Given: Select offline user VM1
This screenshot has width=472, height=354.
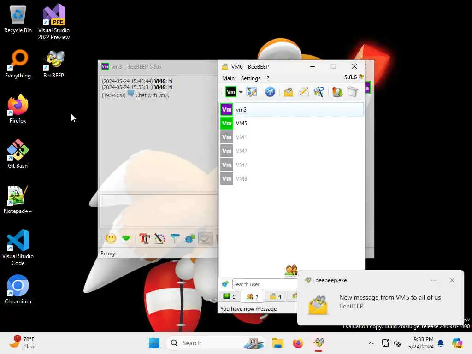Looking at the screenshot, I should 291,137.
